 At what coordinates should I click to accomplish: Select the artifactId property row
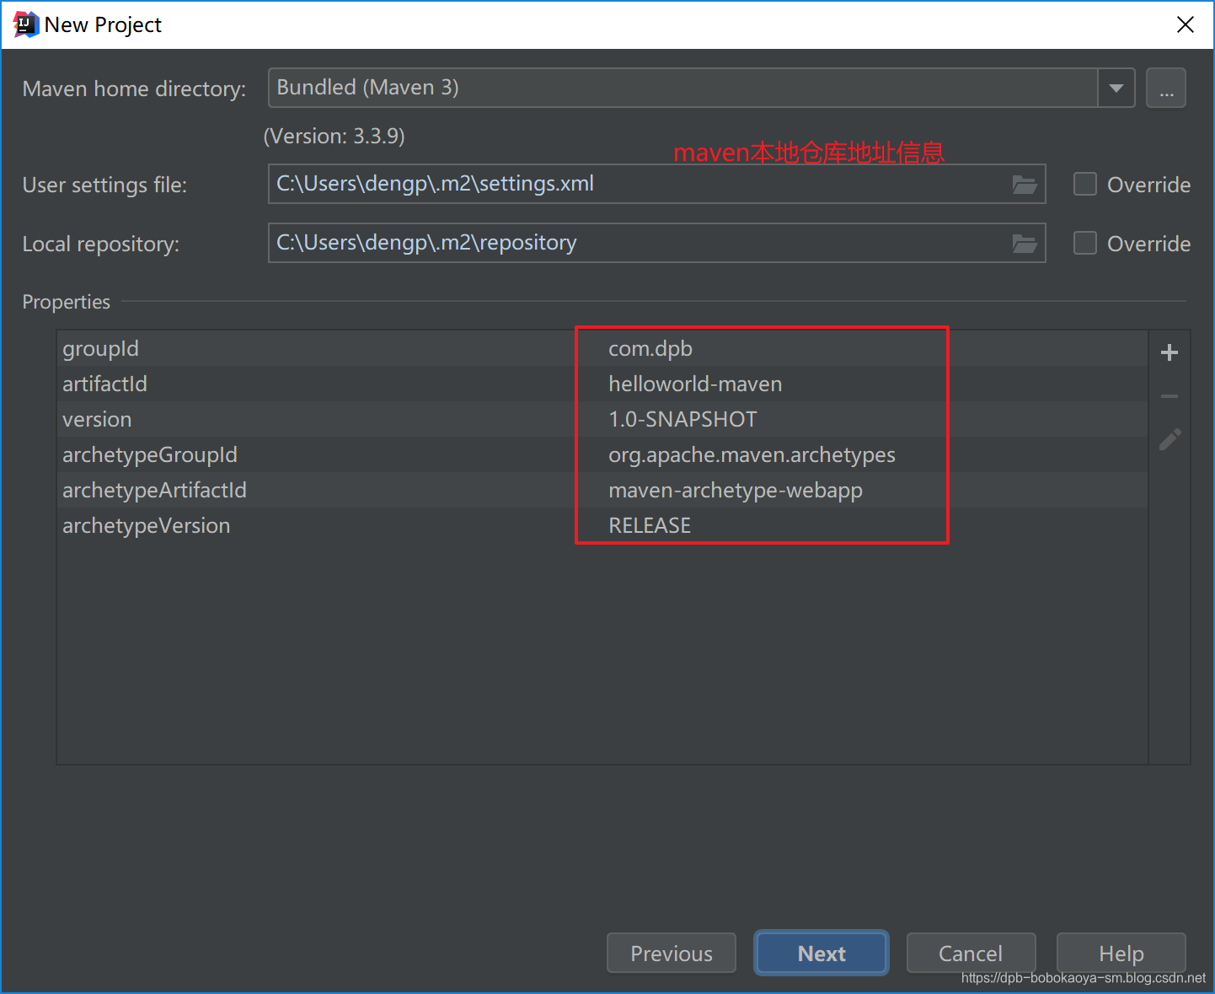point(602,384)
